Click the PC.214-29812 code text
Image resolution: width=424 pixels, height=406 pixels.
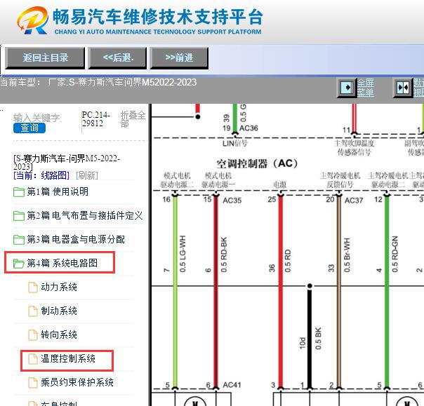click(x=95, y=119)
